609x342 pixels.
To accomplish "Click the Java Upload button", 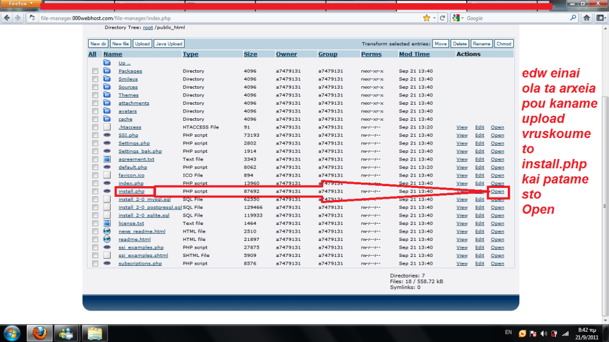I will (169, 43).
